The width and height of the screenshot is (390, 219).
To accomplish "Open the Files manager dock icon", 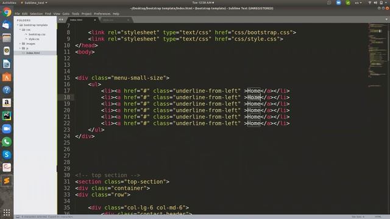I will pyautogui.click(x=7, y=38).
